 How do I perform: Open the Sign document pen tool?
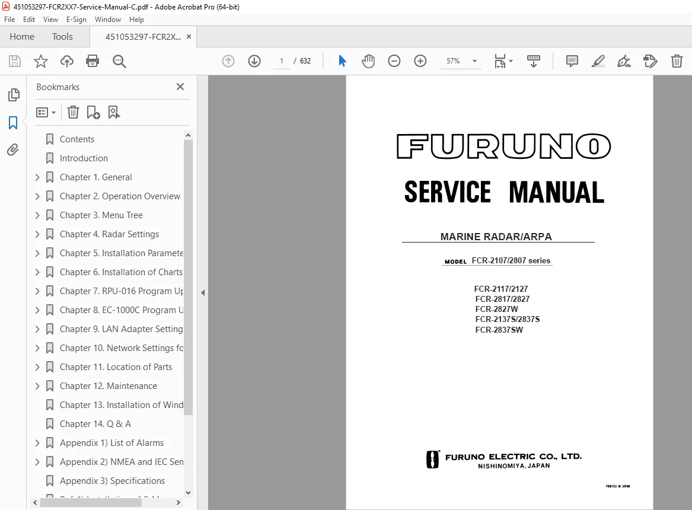pos(624,61)
